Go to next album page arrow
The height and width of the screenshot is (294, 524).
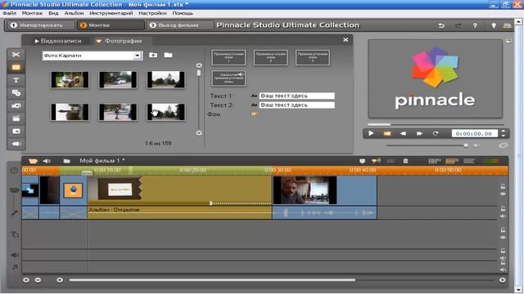click(x=199, y=133)
